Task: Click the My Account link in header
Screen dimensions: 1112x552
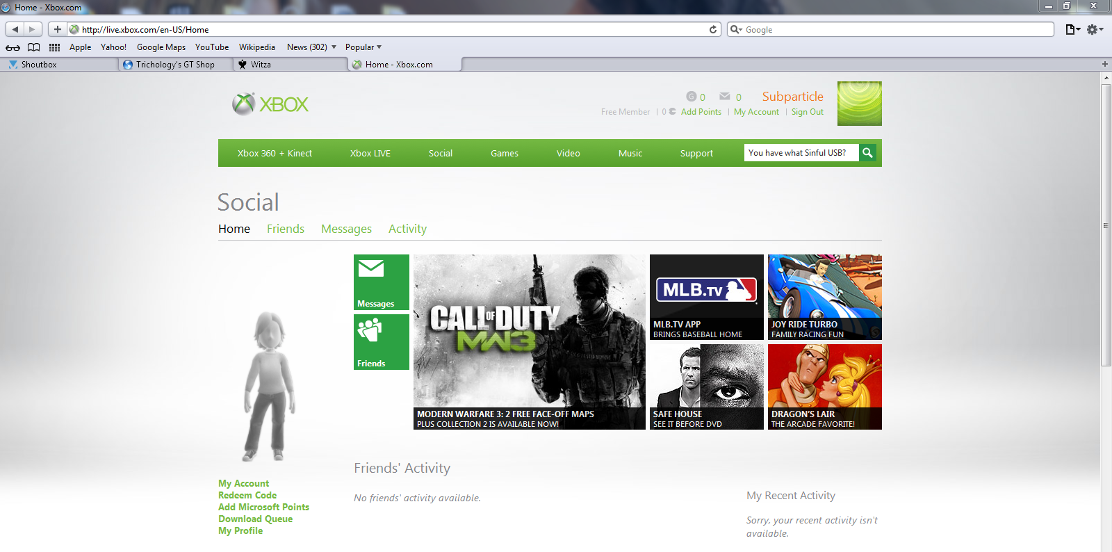Action: tap(756, 112)
